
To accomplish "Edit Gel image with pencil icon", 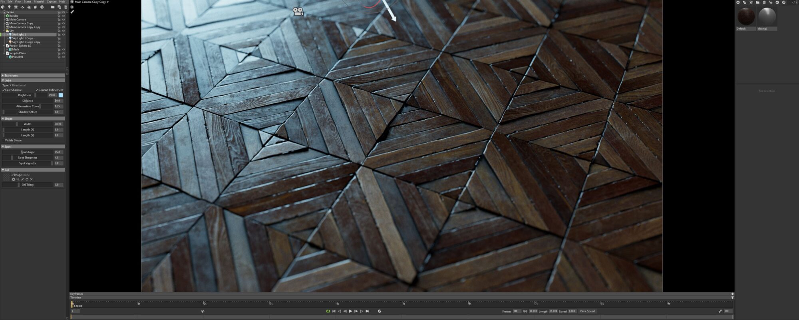I will click(22, 180).
